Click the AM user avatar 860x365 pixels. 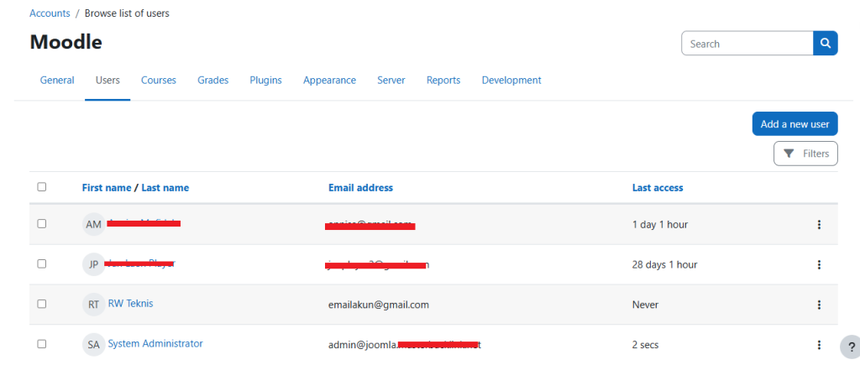[x=94, y=225]
